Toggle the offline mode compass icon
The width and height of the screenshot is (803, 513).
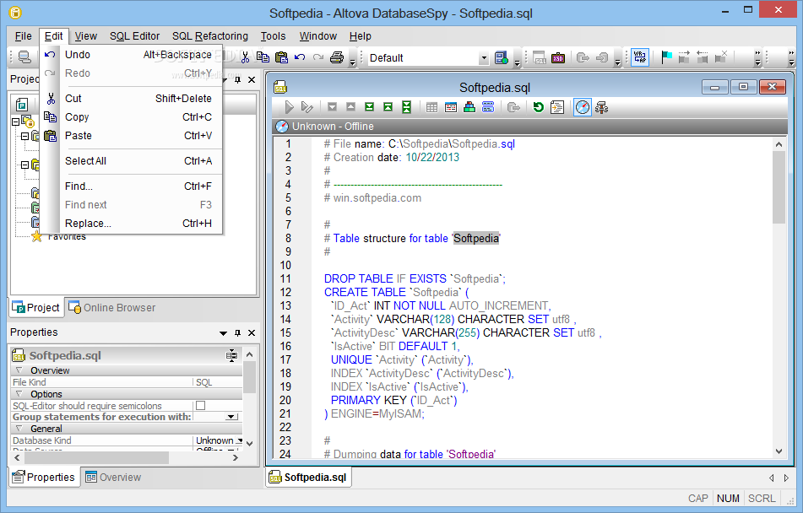click(x=583, y=107)
